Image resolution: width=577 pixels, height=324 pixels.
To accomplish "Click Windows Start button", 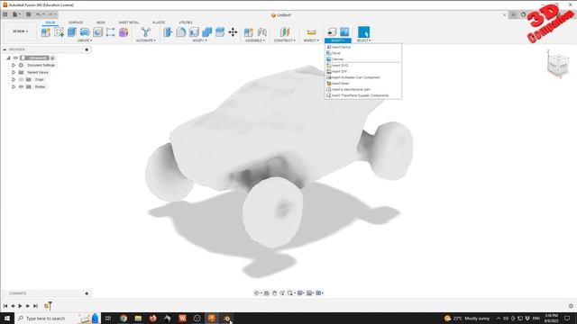I will 7,318.
